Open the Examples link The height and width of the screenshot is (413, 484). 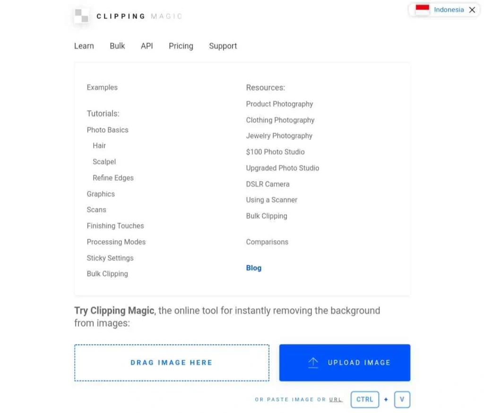pyautogui.click(x=102, y=87)
